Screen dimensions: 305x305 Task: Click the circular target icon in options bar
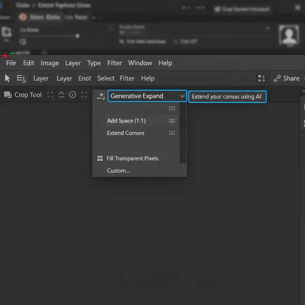72,95
